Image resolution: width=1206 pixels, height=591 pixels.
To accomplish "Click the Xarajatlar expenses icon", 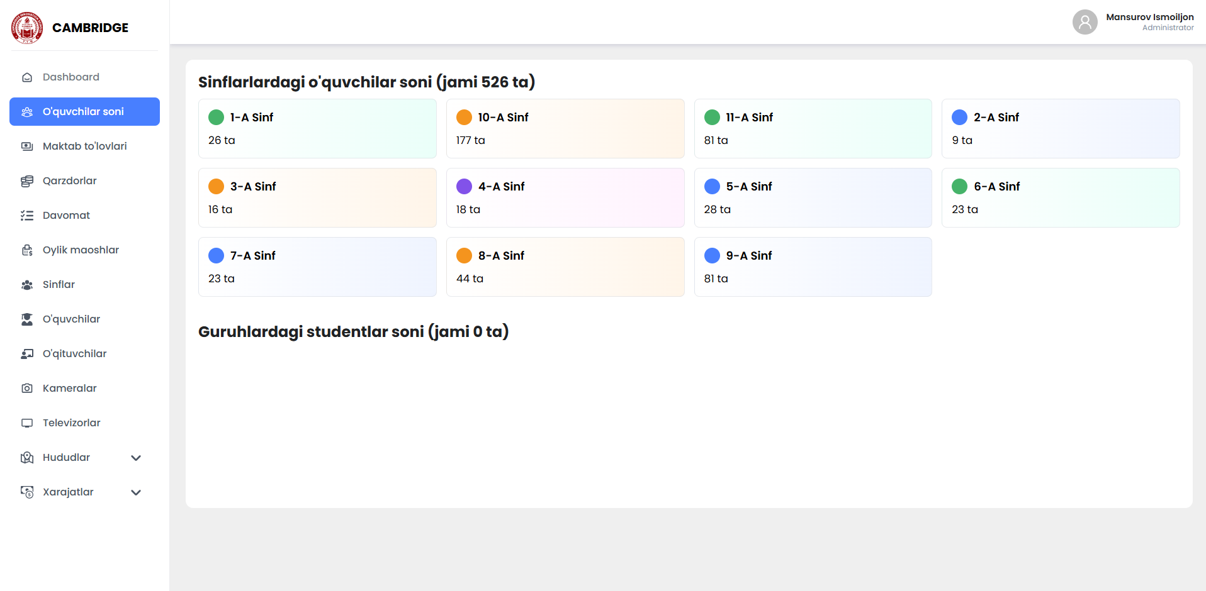I will pyautogui.click(x=27, y=492).
